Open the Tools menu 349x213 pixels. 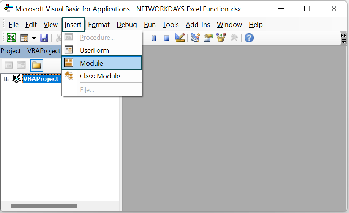(171, 24)
